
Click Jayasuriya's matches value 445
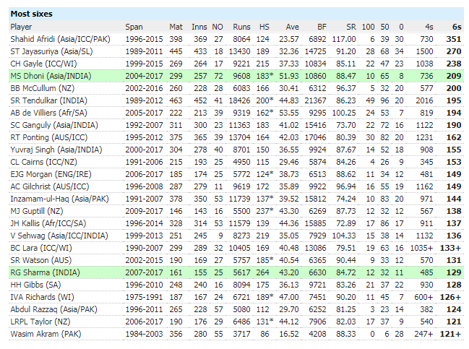176,51
